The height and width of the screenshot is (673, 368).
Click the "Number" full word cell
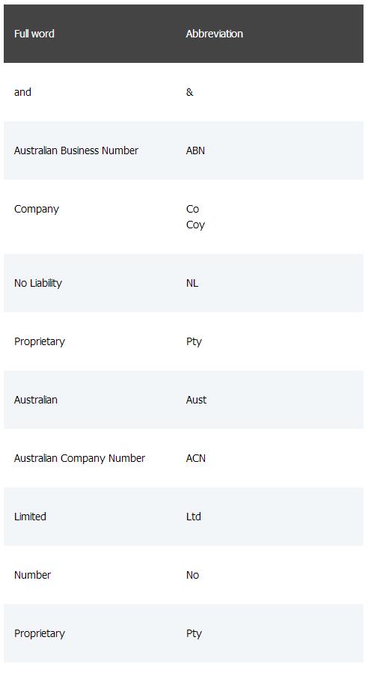coord(33,575)
